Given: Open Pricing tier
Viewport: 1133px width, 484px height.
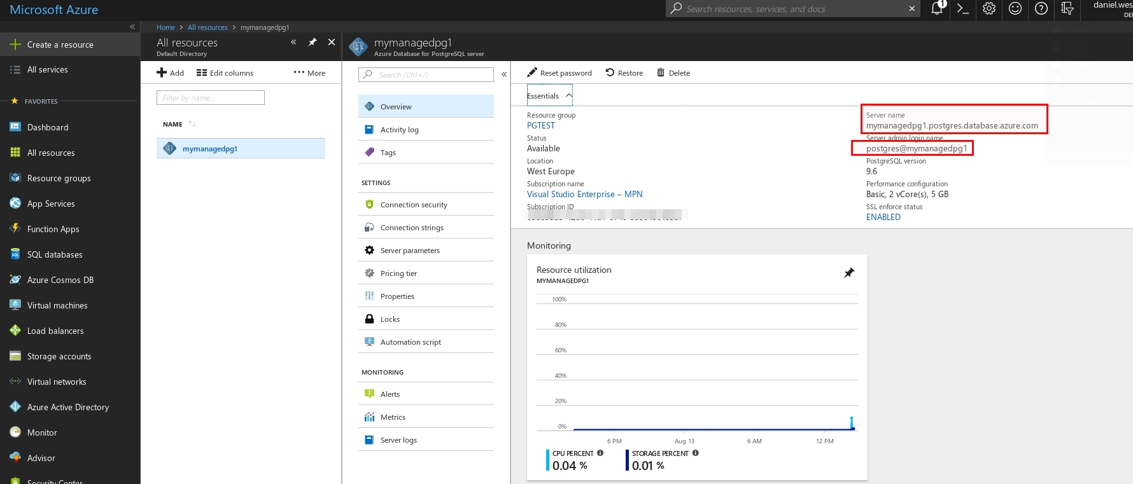Looking at the screenshot, I should 426,273.
